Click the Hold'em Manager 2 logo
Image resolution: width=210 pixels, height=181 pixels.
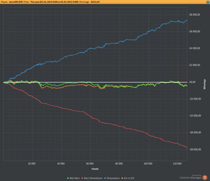coord(205,177)
